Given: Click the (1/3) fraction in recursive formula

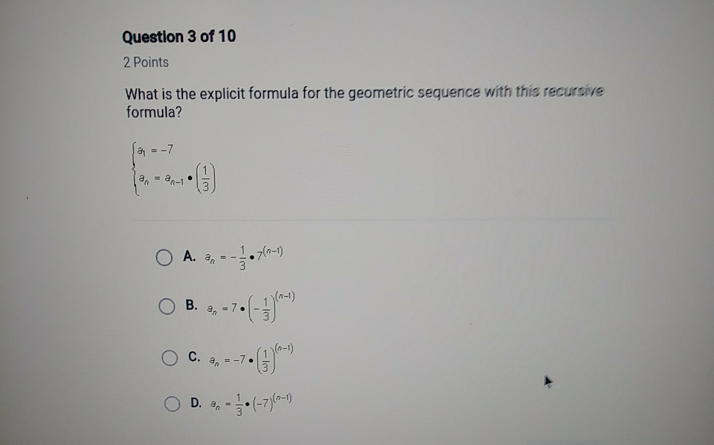Looking at the screenshot, I should [x=206, y=178].
